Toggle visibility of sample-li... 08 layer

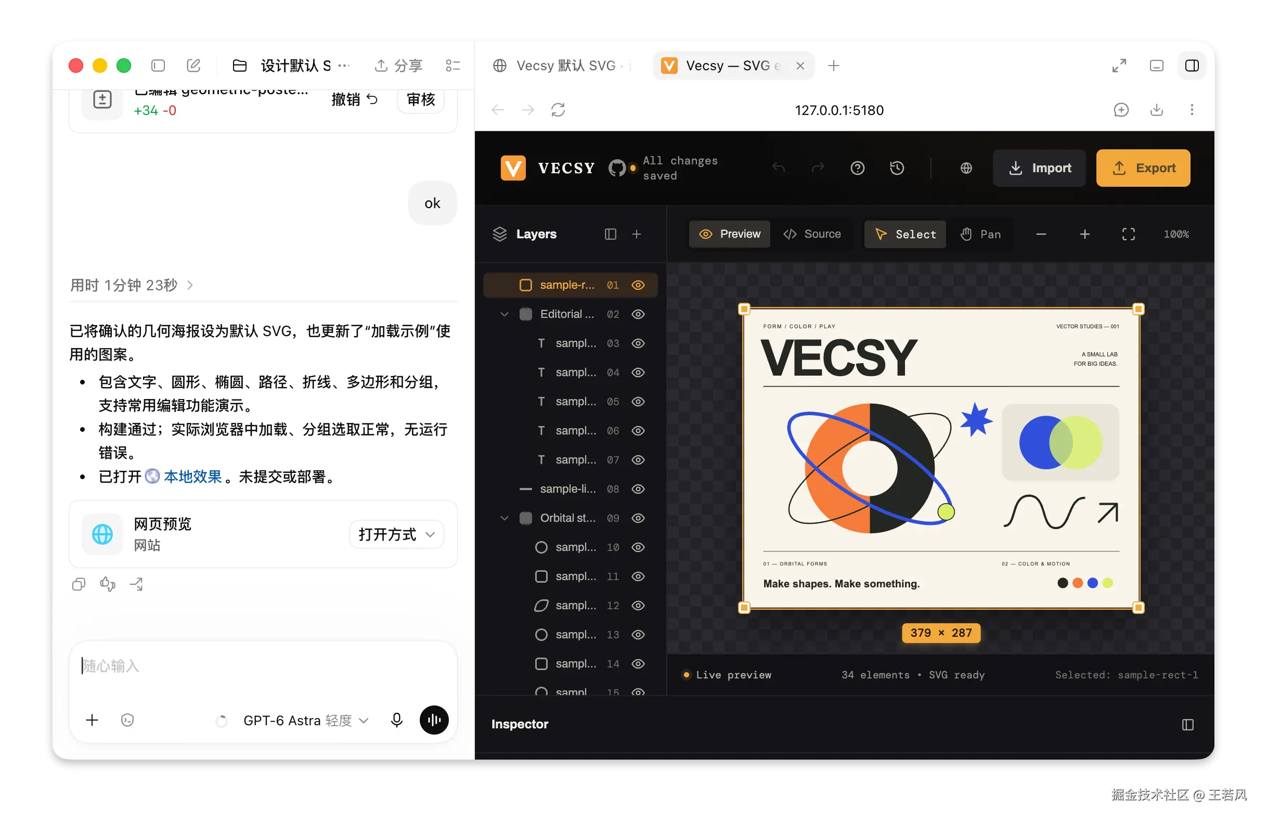(x=638, y=489)
